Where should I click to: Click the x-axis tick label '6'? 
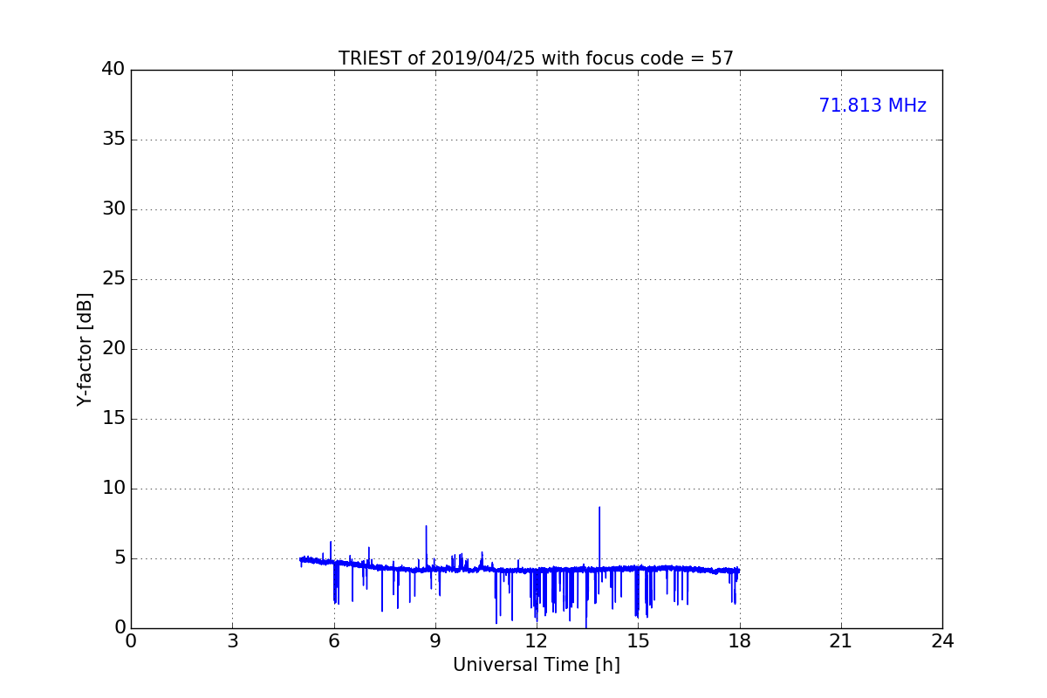(x=333, y=641)
